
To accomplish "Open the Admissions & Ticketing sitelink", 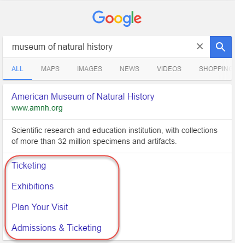I will pos(56,228).
